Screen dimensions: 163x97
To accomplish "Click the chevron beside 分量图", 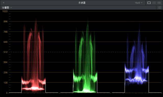I will pyautogui.click(x=11, y=7).
